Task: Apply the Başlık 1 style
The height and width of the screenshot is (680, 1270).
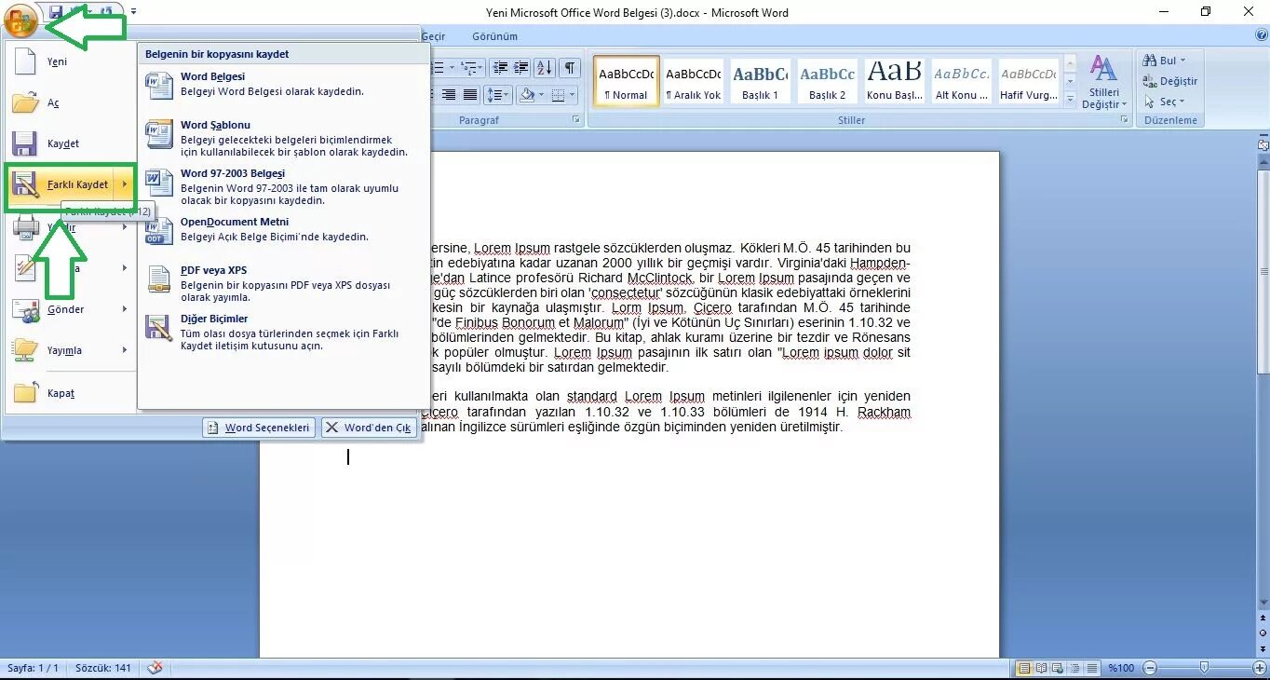Action: pyautogui.click(x=760, y=80)
